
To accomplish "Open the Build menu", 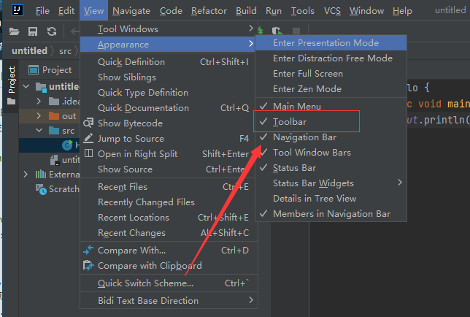I will (246, 11).
